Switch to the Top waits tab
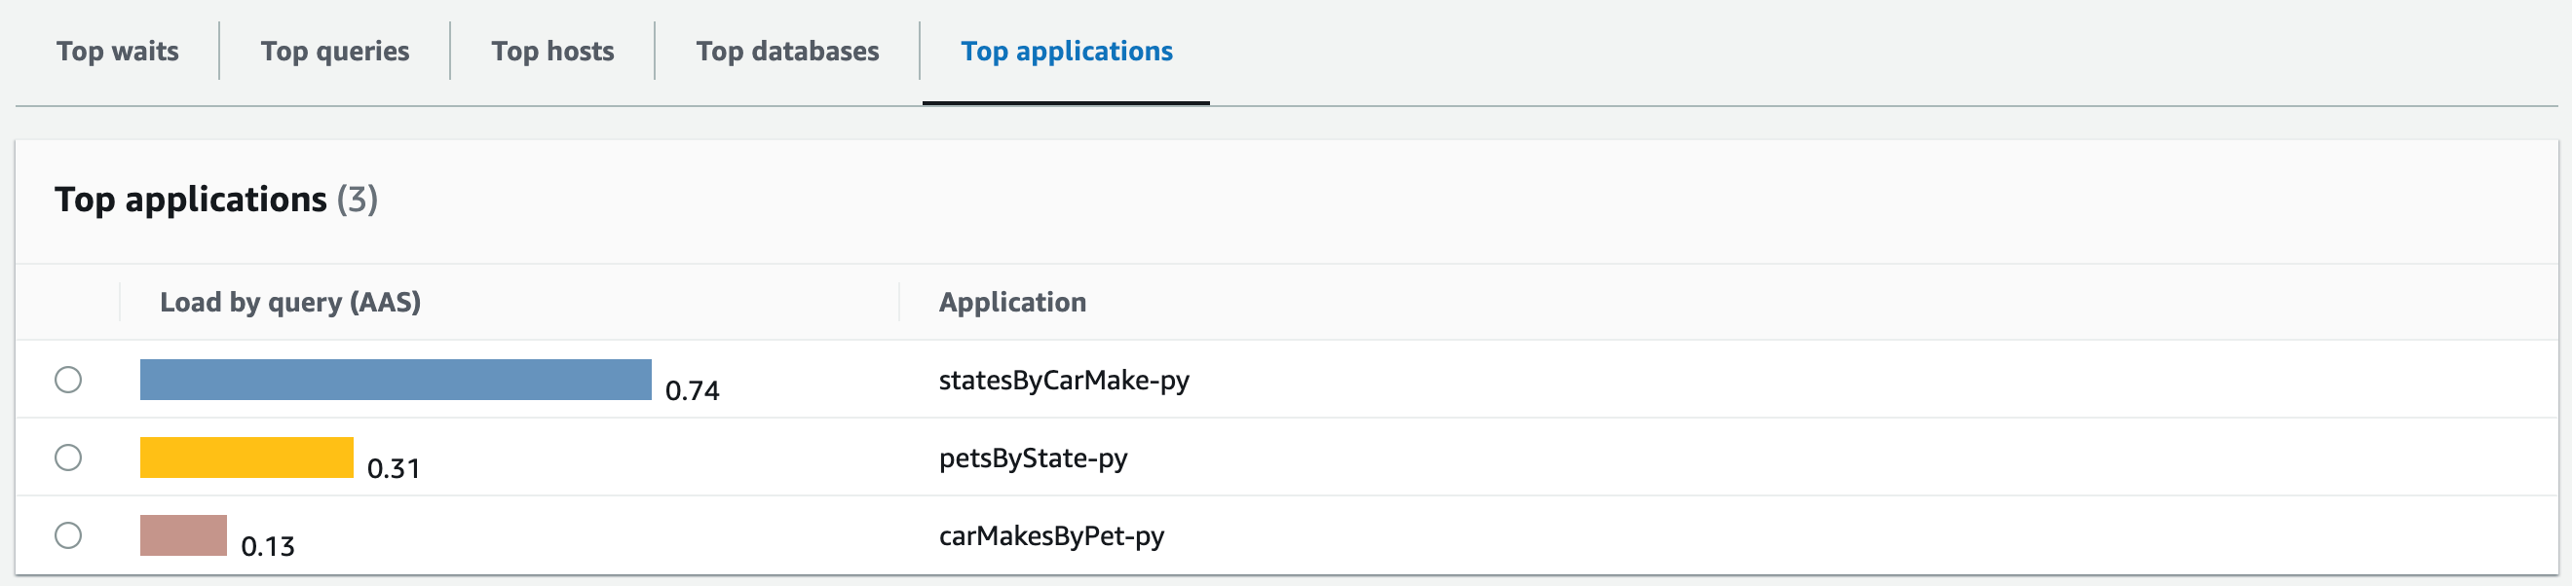 coord(117,51)
